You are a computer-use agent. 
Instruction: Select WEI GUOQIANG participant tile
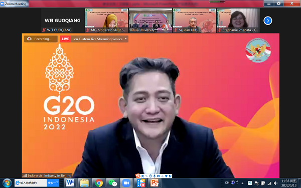[x=63, y=21]
